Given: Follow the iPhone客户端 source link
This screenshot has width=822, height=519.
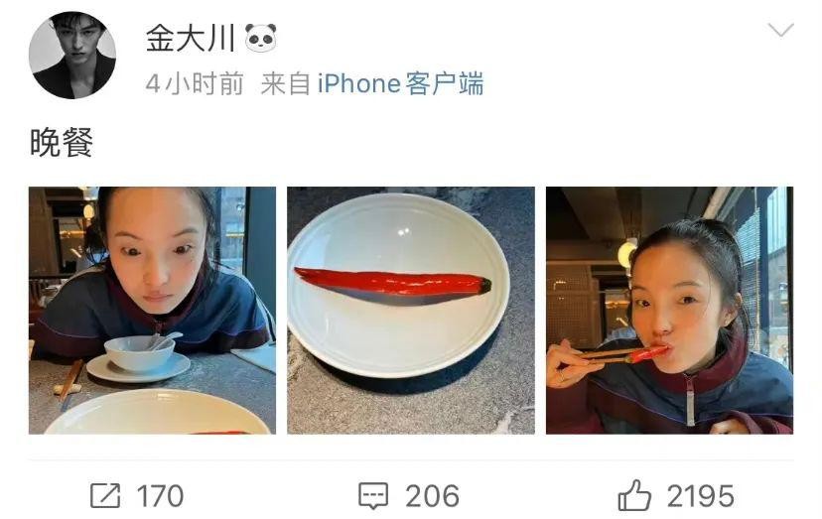Looking at the screenshot, I should (400, 84).
